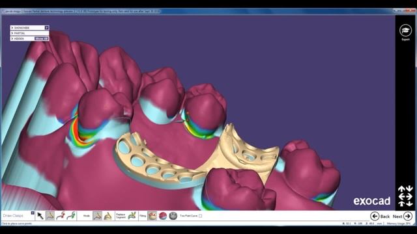Image resolution: width=417 pixels, height=234 pixels.
Task: Expand the PARTIAL group
Action: click(x=12, y=33)
